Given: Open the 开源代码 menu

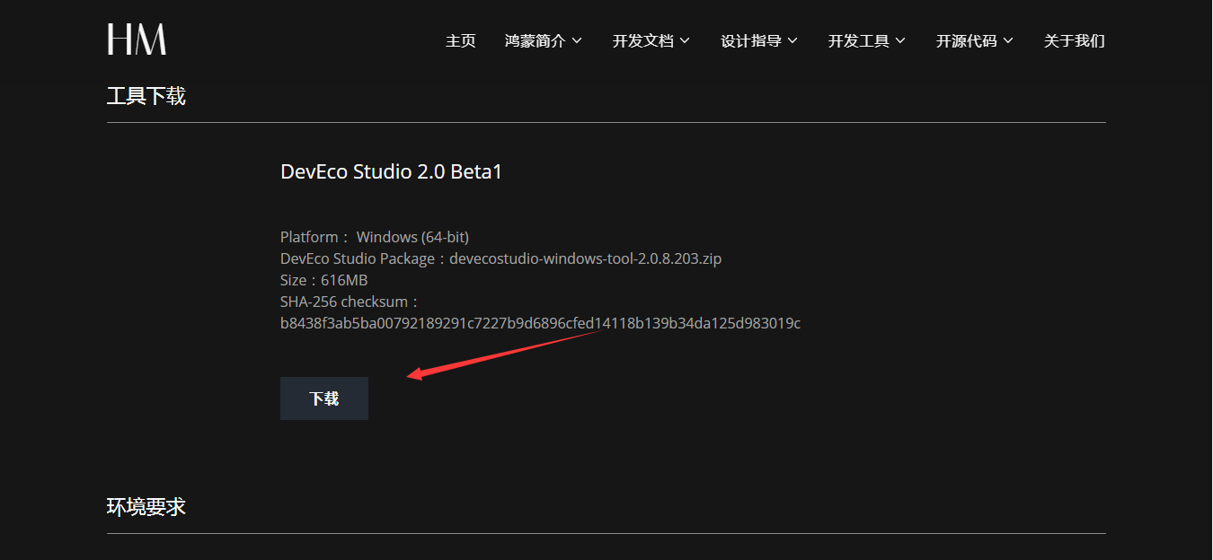Looking at the screenshot, I should point(967,41).
